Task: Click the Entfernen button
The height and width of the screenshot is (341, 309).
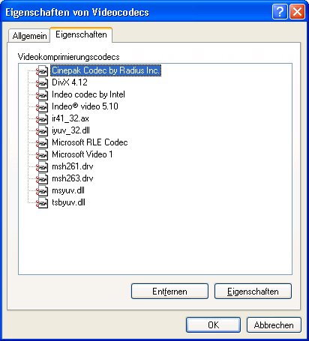Action: point(169,292)
